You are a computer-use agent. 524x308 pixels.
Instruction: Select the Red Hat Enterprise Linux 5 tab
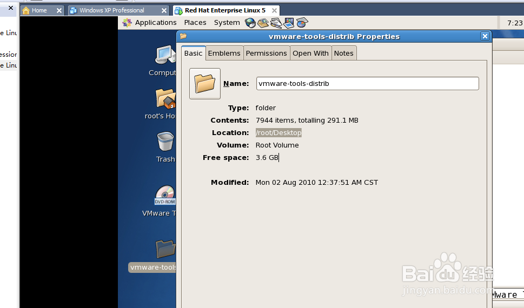click(225, 10)
